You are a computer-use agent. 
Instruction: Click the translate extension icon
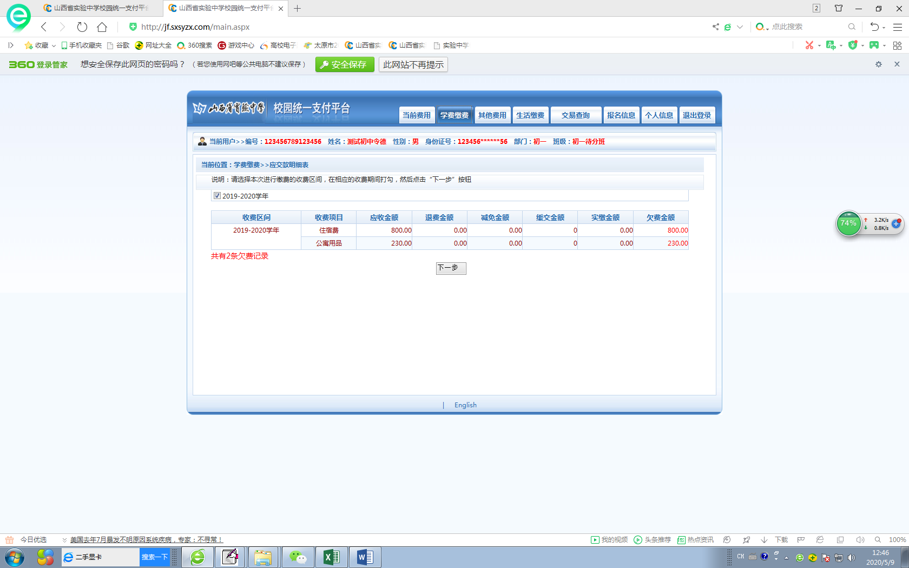[831, 45]
